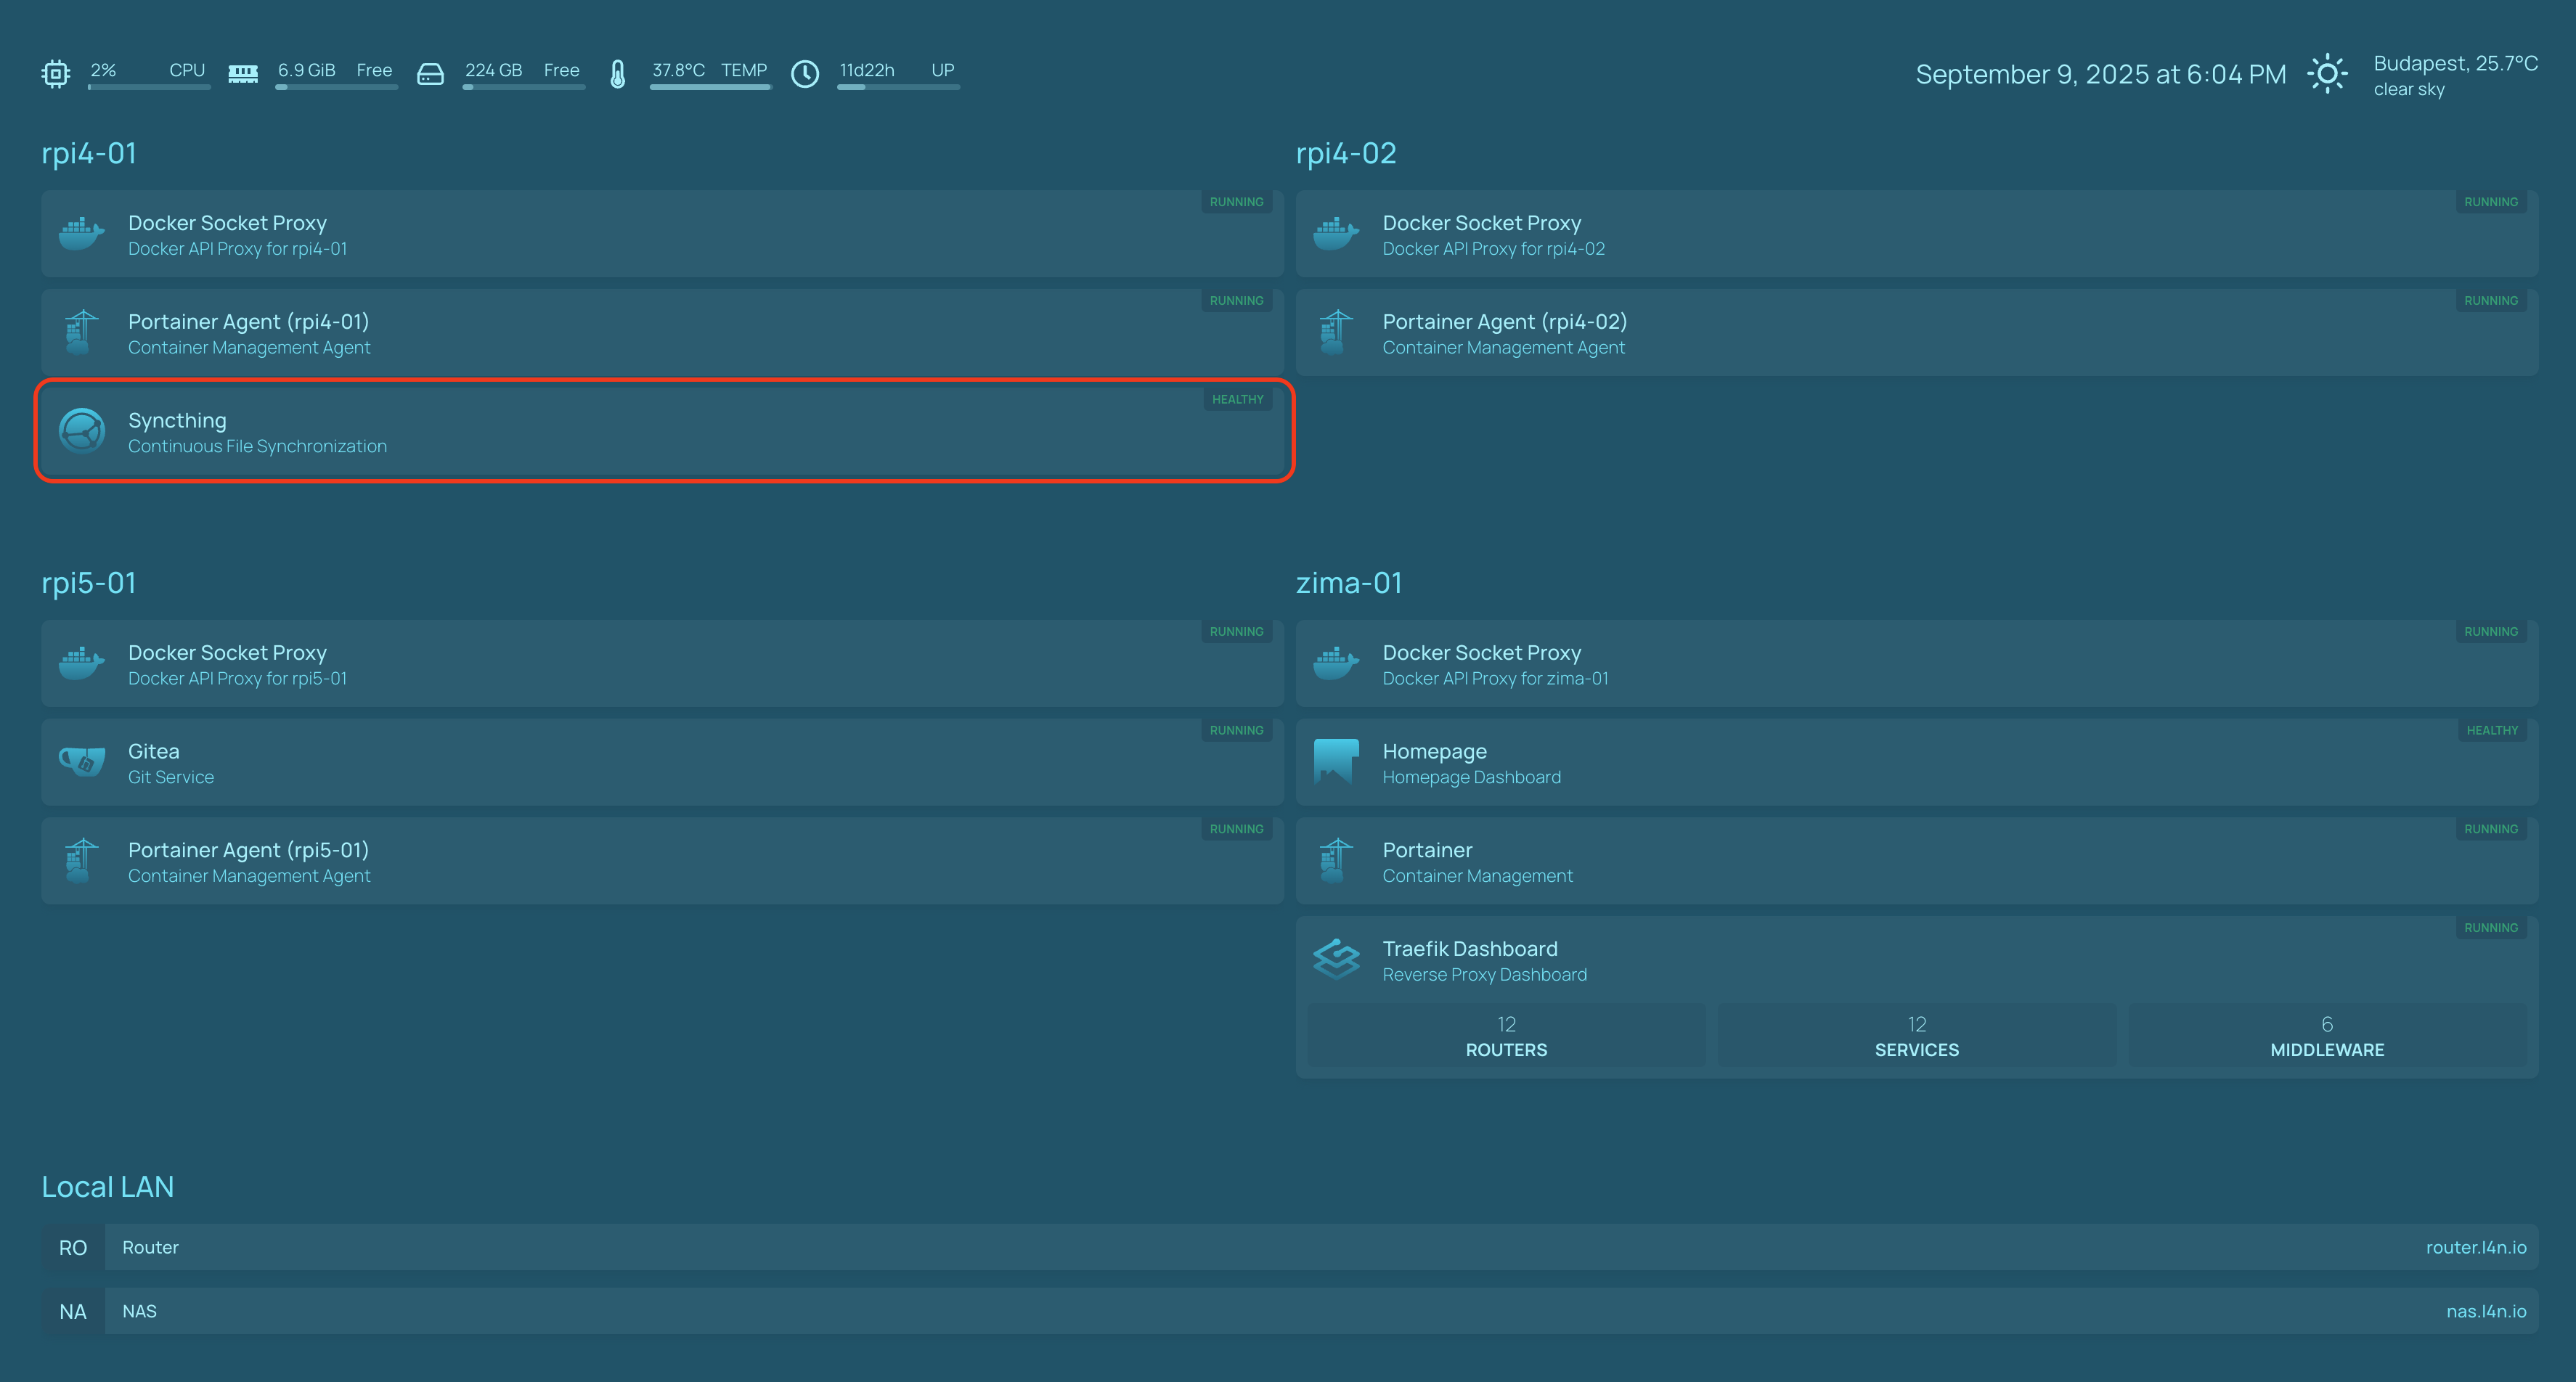Collapse the Local LAN bookmarks heading

click(108, 1187)
